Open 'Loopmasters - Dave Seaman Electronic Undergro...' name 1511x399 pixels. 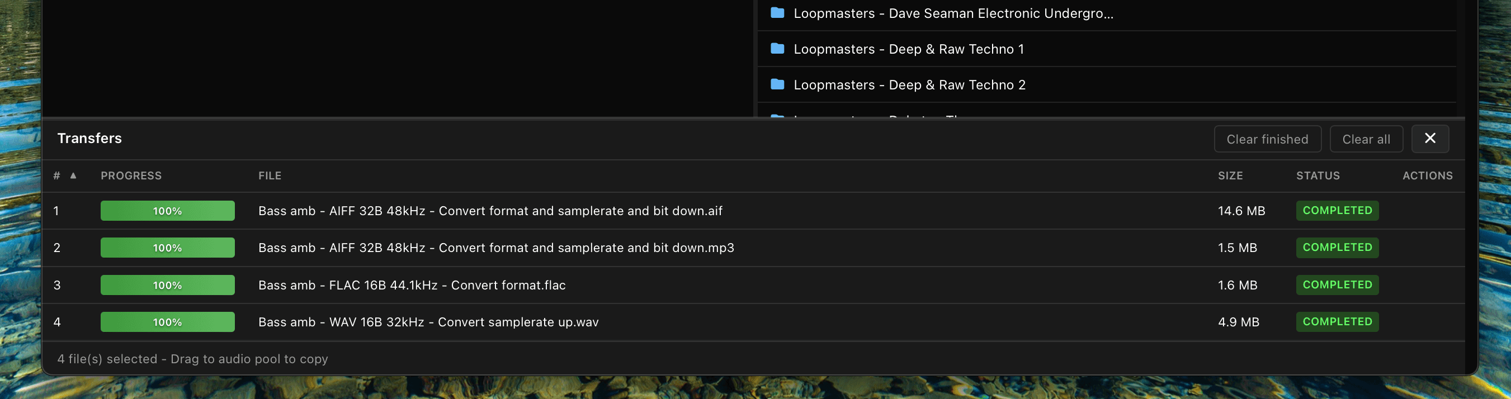[x=953, y=13]
